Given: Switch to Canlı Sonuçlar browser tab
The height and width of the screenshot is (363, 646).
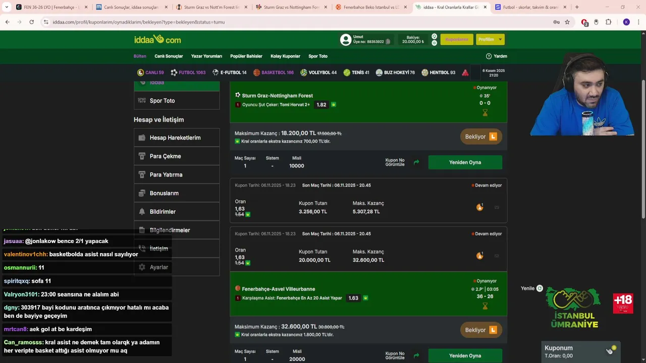Looking at the screenshot, I should 131,7.
